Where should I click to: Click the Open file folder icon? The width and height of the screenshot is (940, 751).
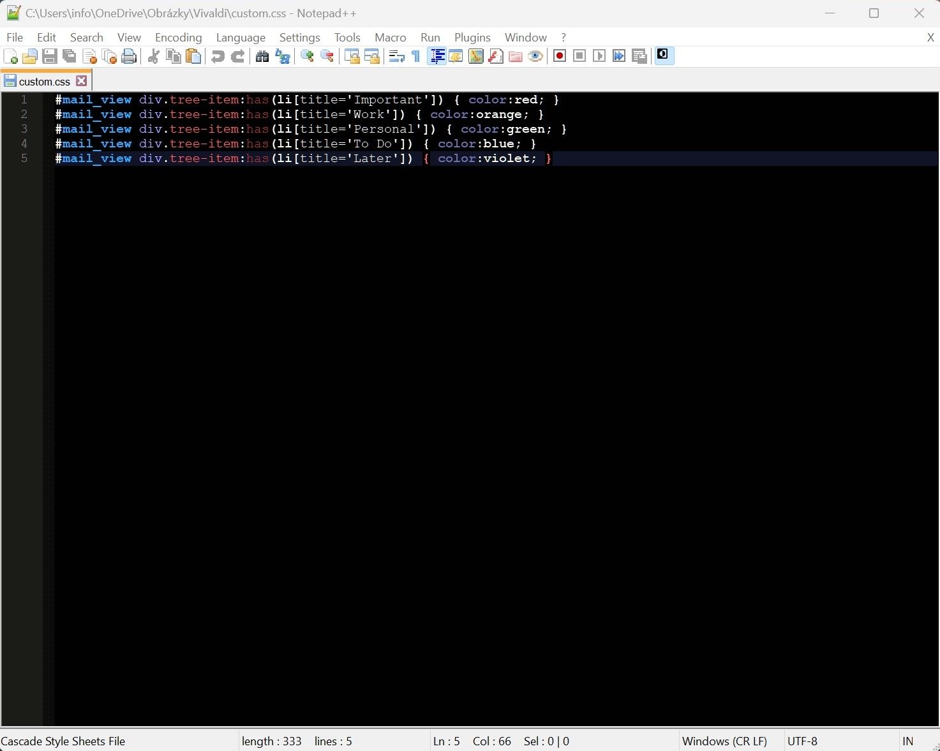[x=30, y=56]
